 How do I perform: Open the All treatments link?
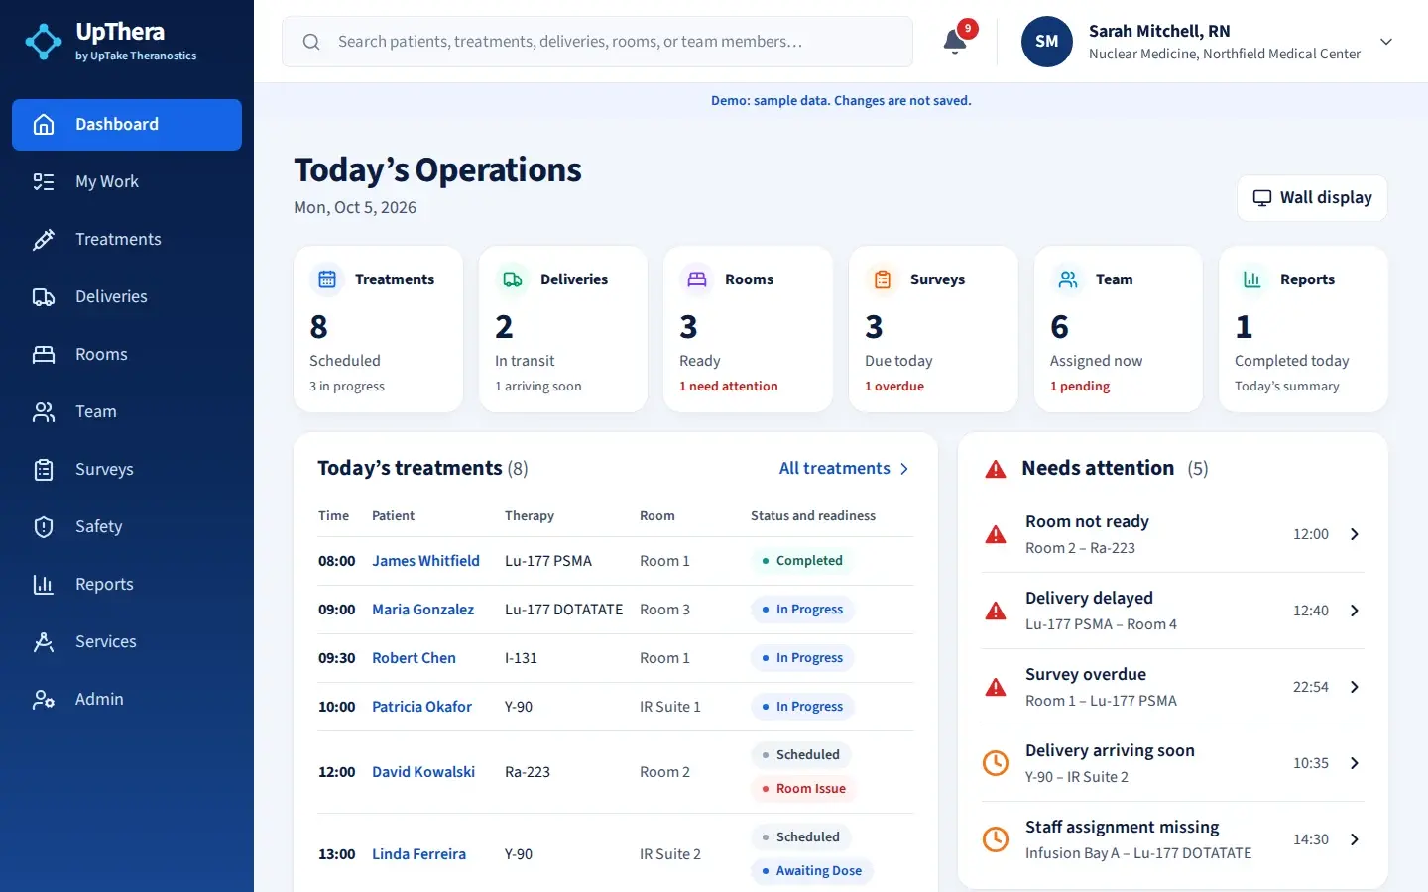coord(844,468)
